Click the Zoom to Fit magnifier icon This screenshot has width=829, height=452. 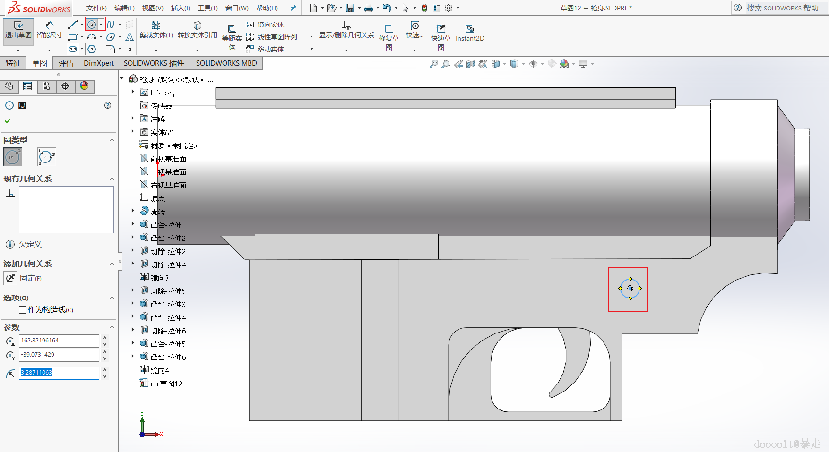click(x=433, y=64)
